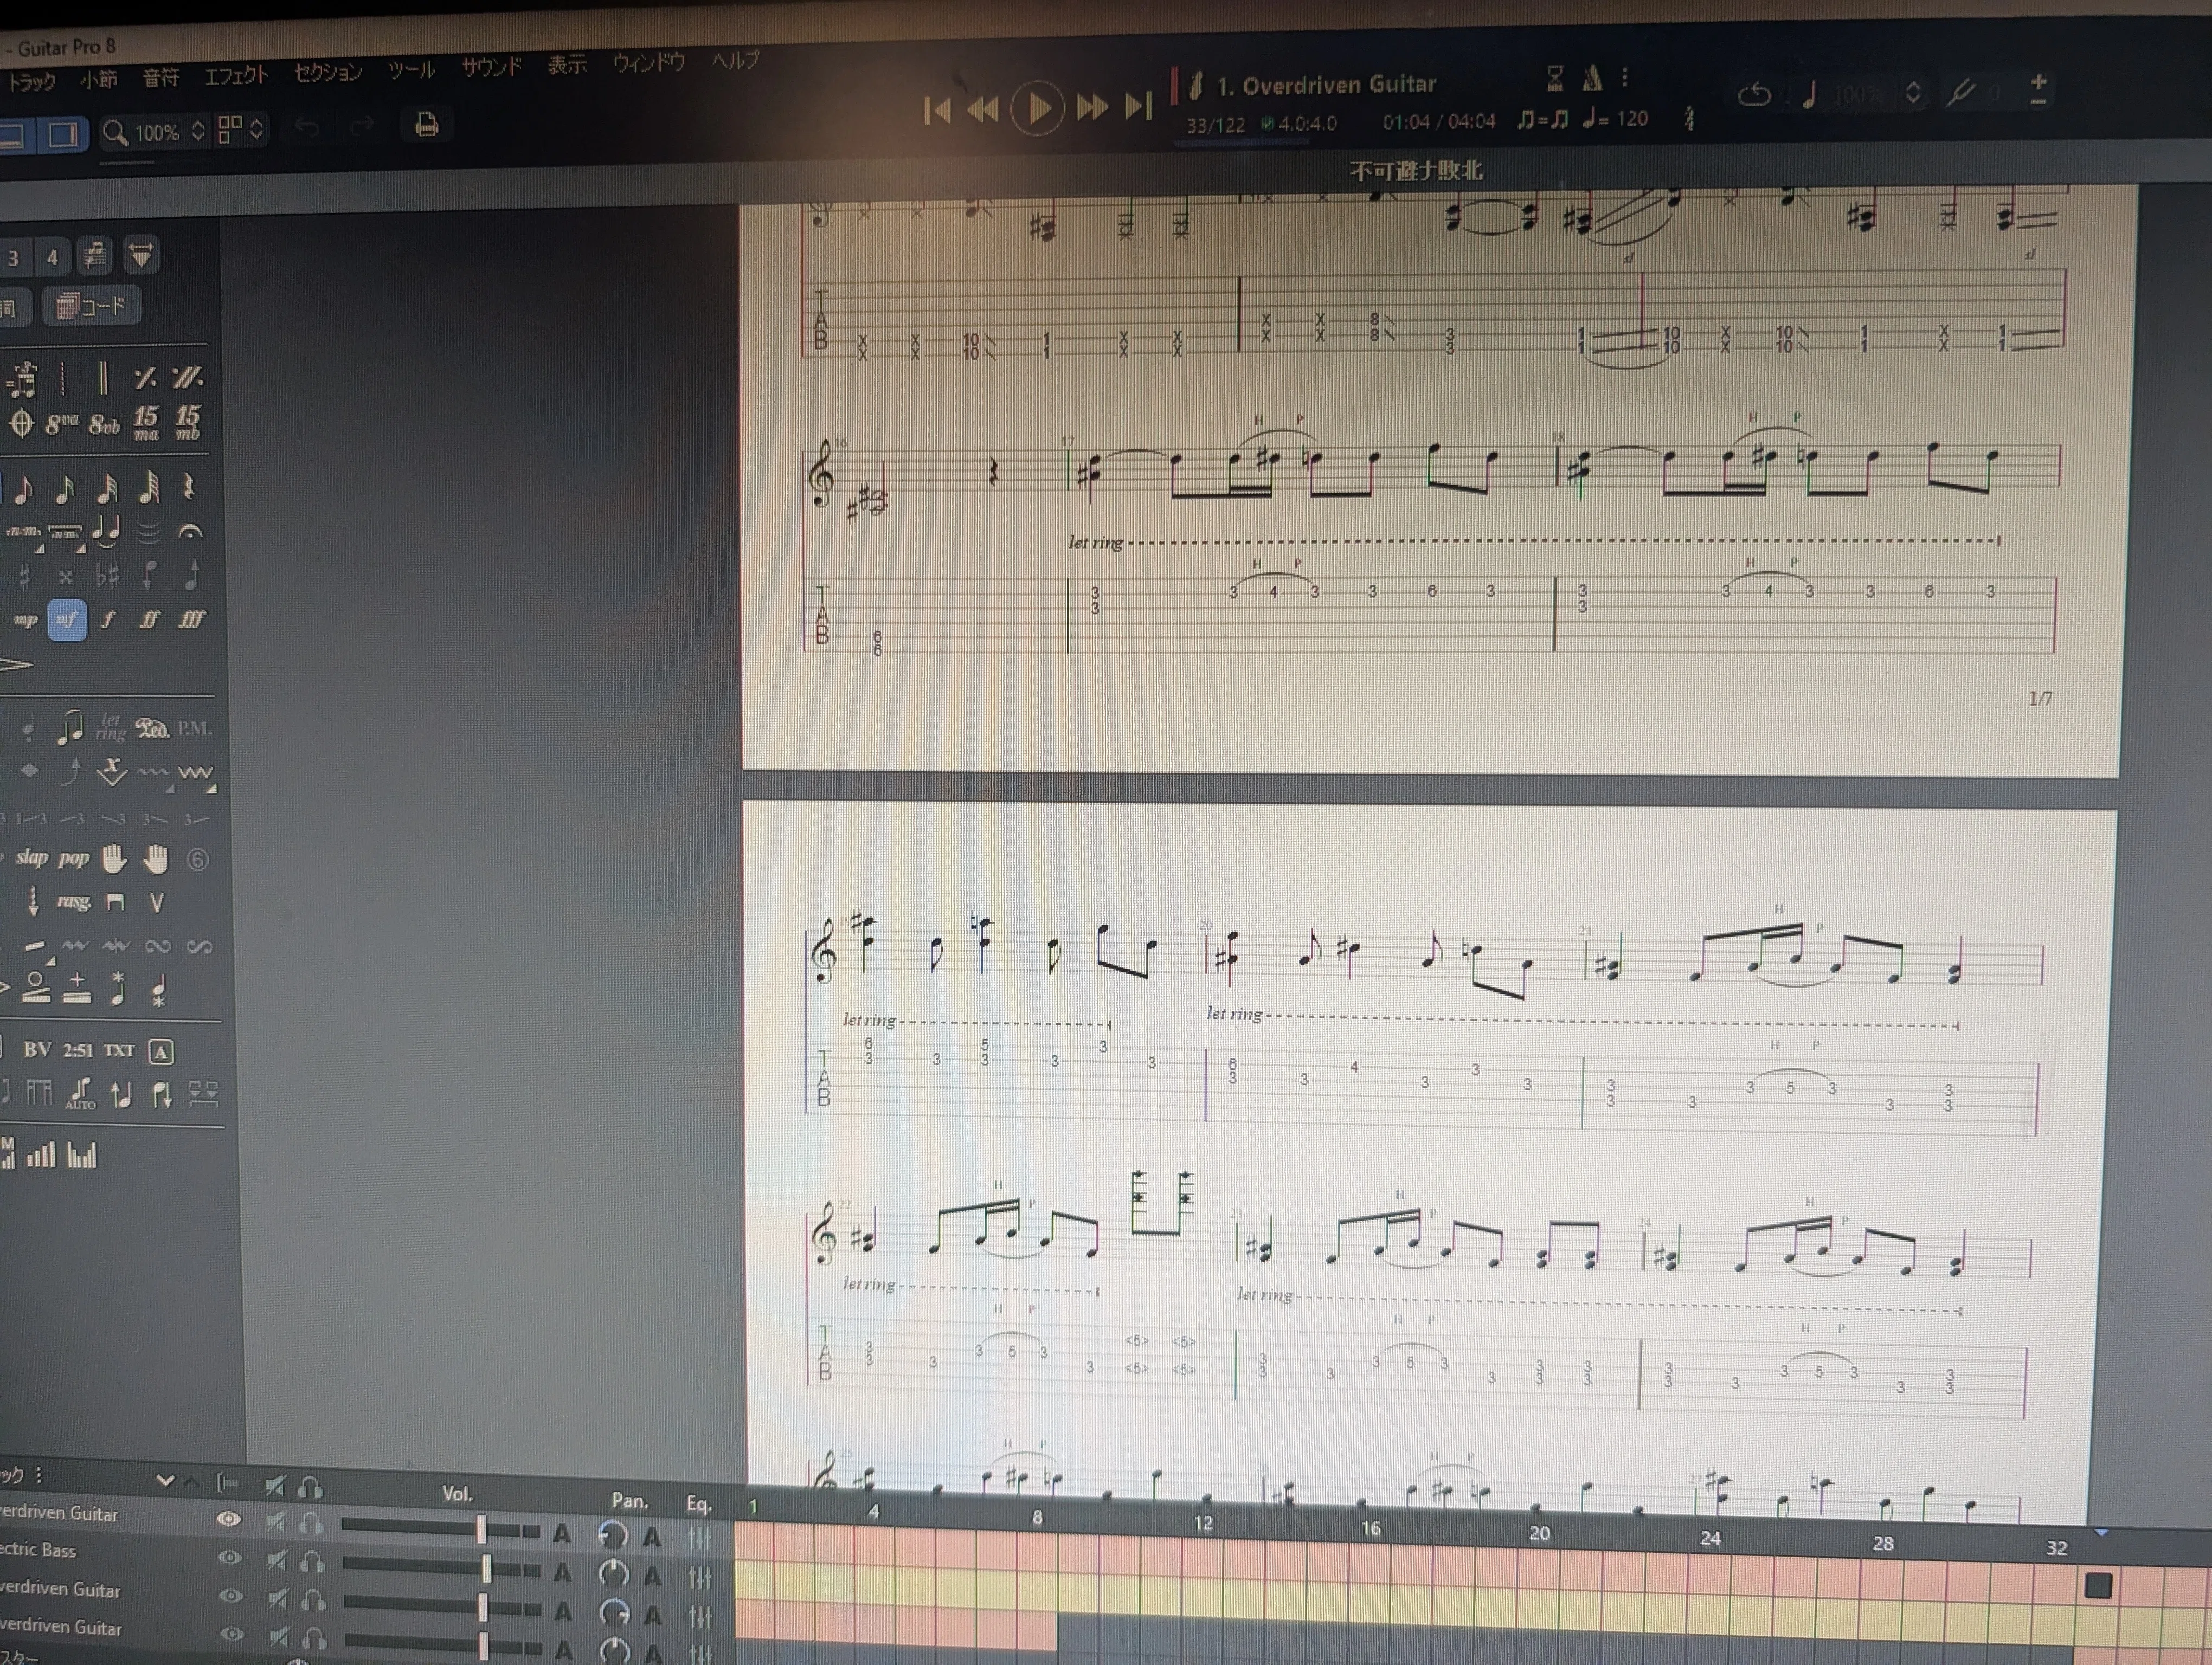Toggle the loop playback icon
The width and height of the screenshot is (2212, 1665).
[x=1755, y=95]
